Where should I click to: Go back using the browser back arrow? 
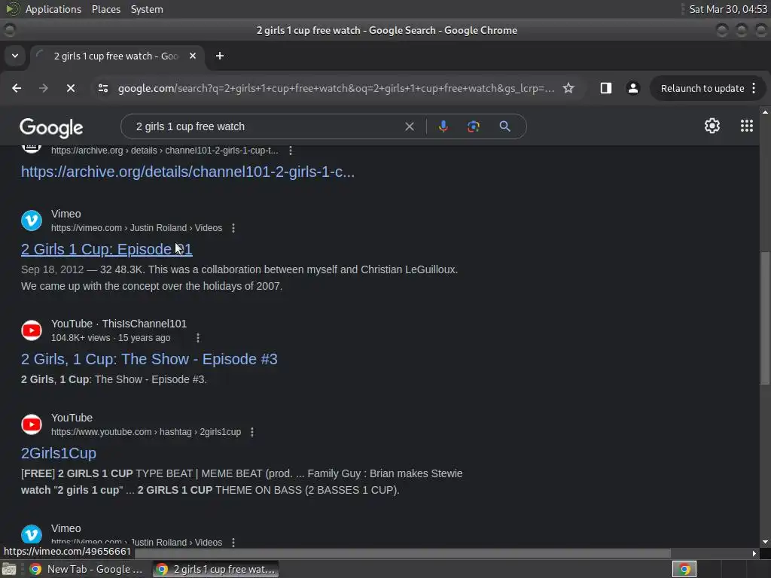click(x=17, y=88)
